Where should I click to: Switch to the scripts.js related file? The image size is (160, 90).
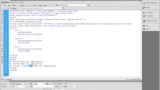coord(21,2)
